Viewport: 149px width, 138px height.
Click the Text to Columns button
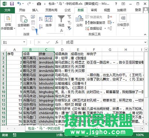tap(79, 21)
